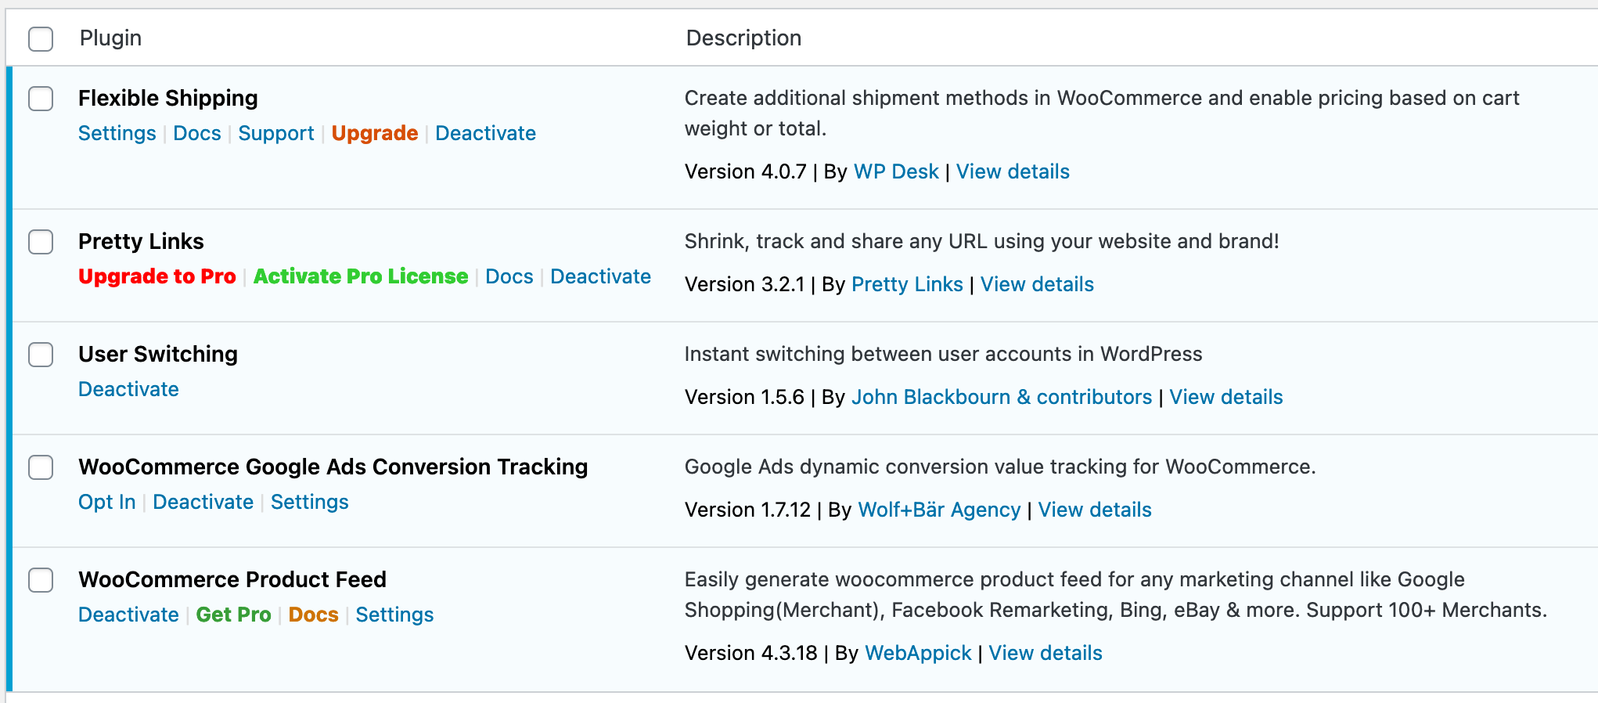Click the Flexible Shipping plugin title
Viewport: 1598px width, 703px height.
168,98
